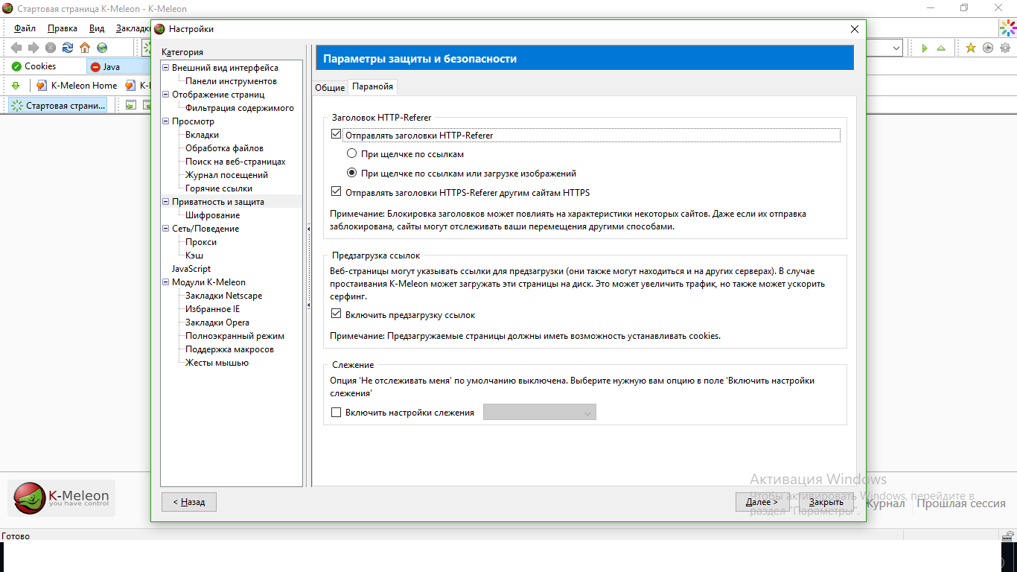Click the green Go arrow icon
Viewport: 1017px width, 572px height.
(924, 48)
